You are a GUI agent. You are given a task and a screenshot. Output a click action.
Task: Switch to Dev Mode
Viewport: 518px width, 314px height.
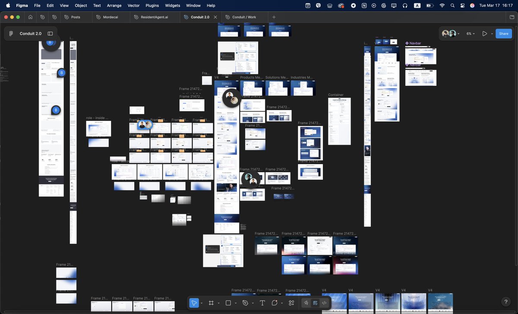coord(324,303)
